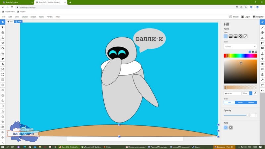The height and width of the screenshot is (149, 265).
Task: Select the Cog shape tool
Action: [x=3, y=127]
